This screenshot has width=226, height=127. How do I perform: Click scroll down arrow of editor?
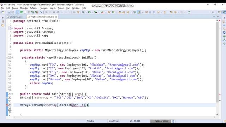(x=217, y=114)
